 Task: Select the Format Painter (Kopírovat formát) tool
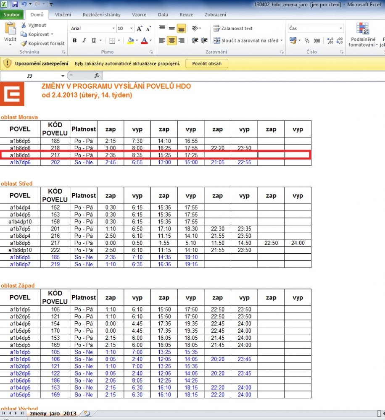coord(24,43)
